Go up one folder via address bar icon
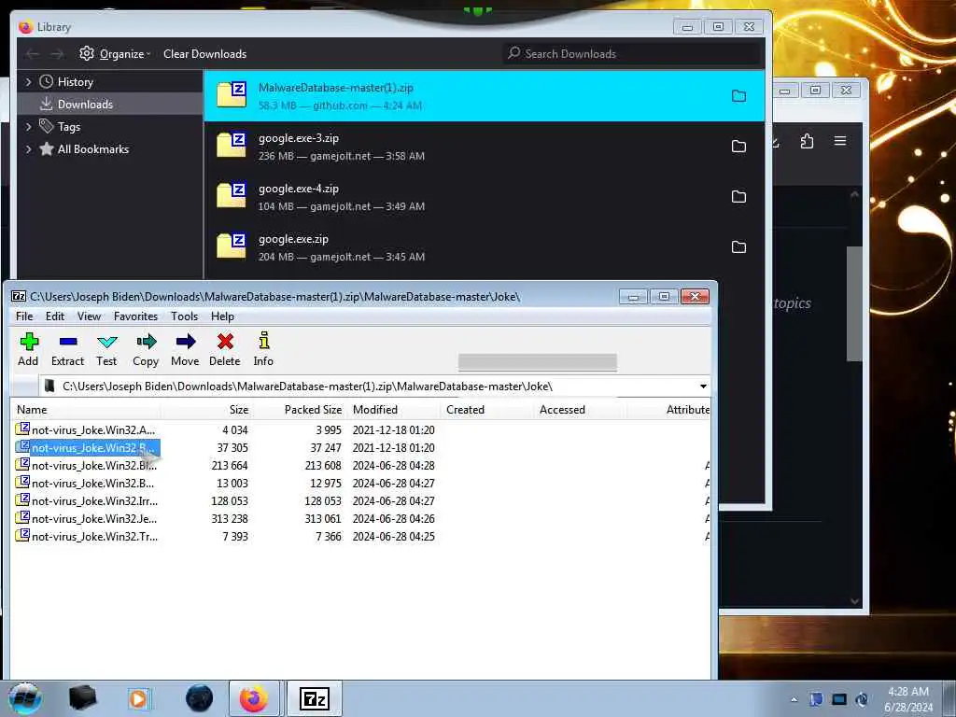 [25, 387]
